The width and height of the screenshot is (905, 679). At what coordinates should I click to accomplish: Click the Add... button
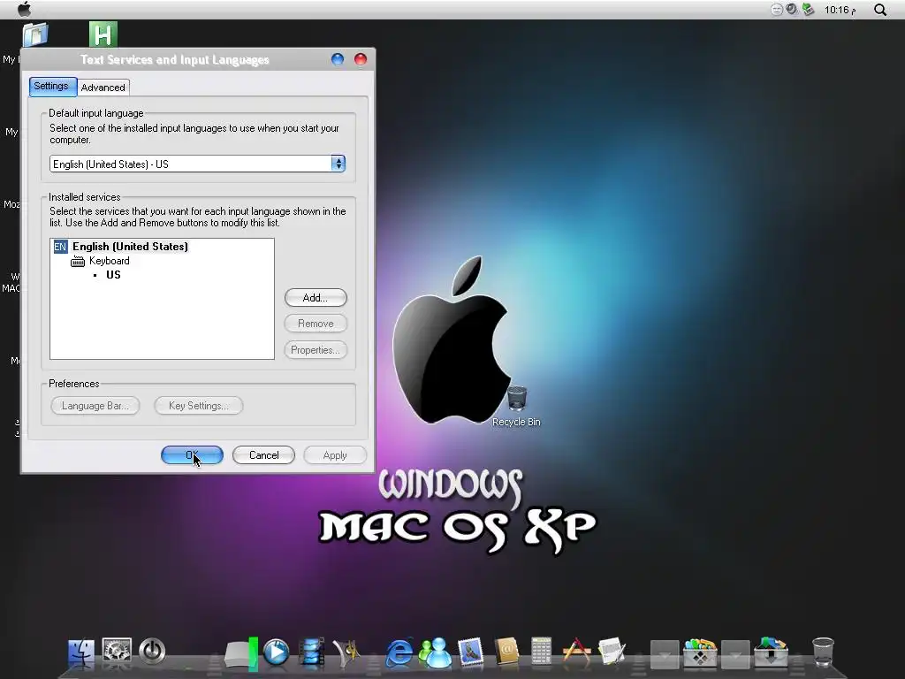[x=316, y=298]
